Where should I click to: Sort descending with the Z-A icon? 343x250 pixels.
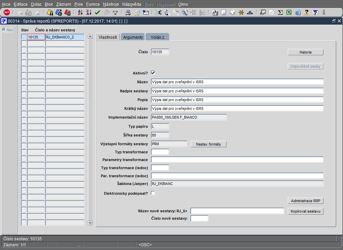(89, 12)
